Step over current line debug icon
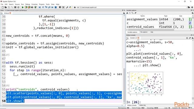194x109 pixels. pos(43,7)
